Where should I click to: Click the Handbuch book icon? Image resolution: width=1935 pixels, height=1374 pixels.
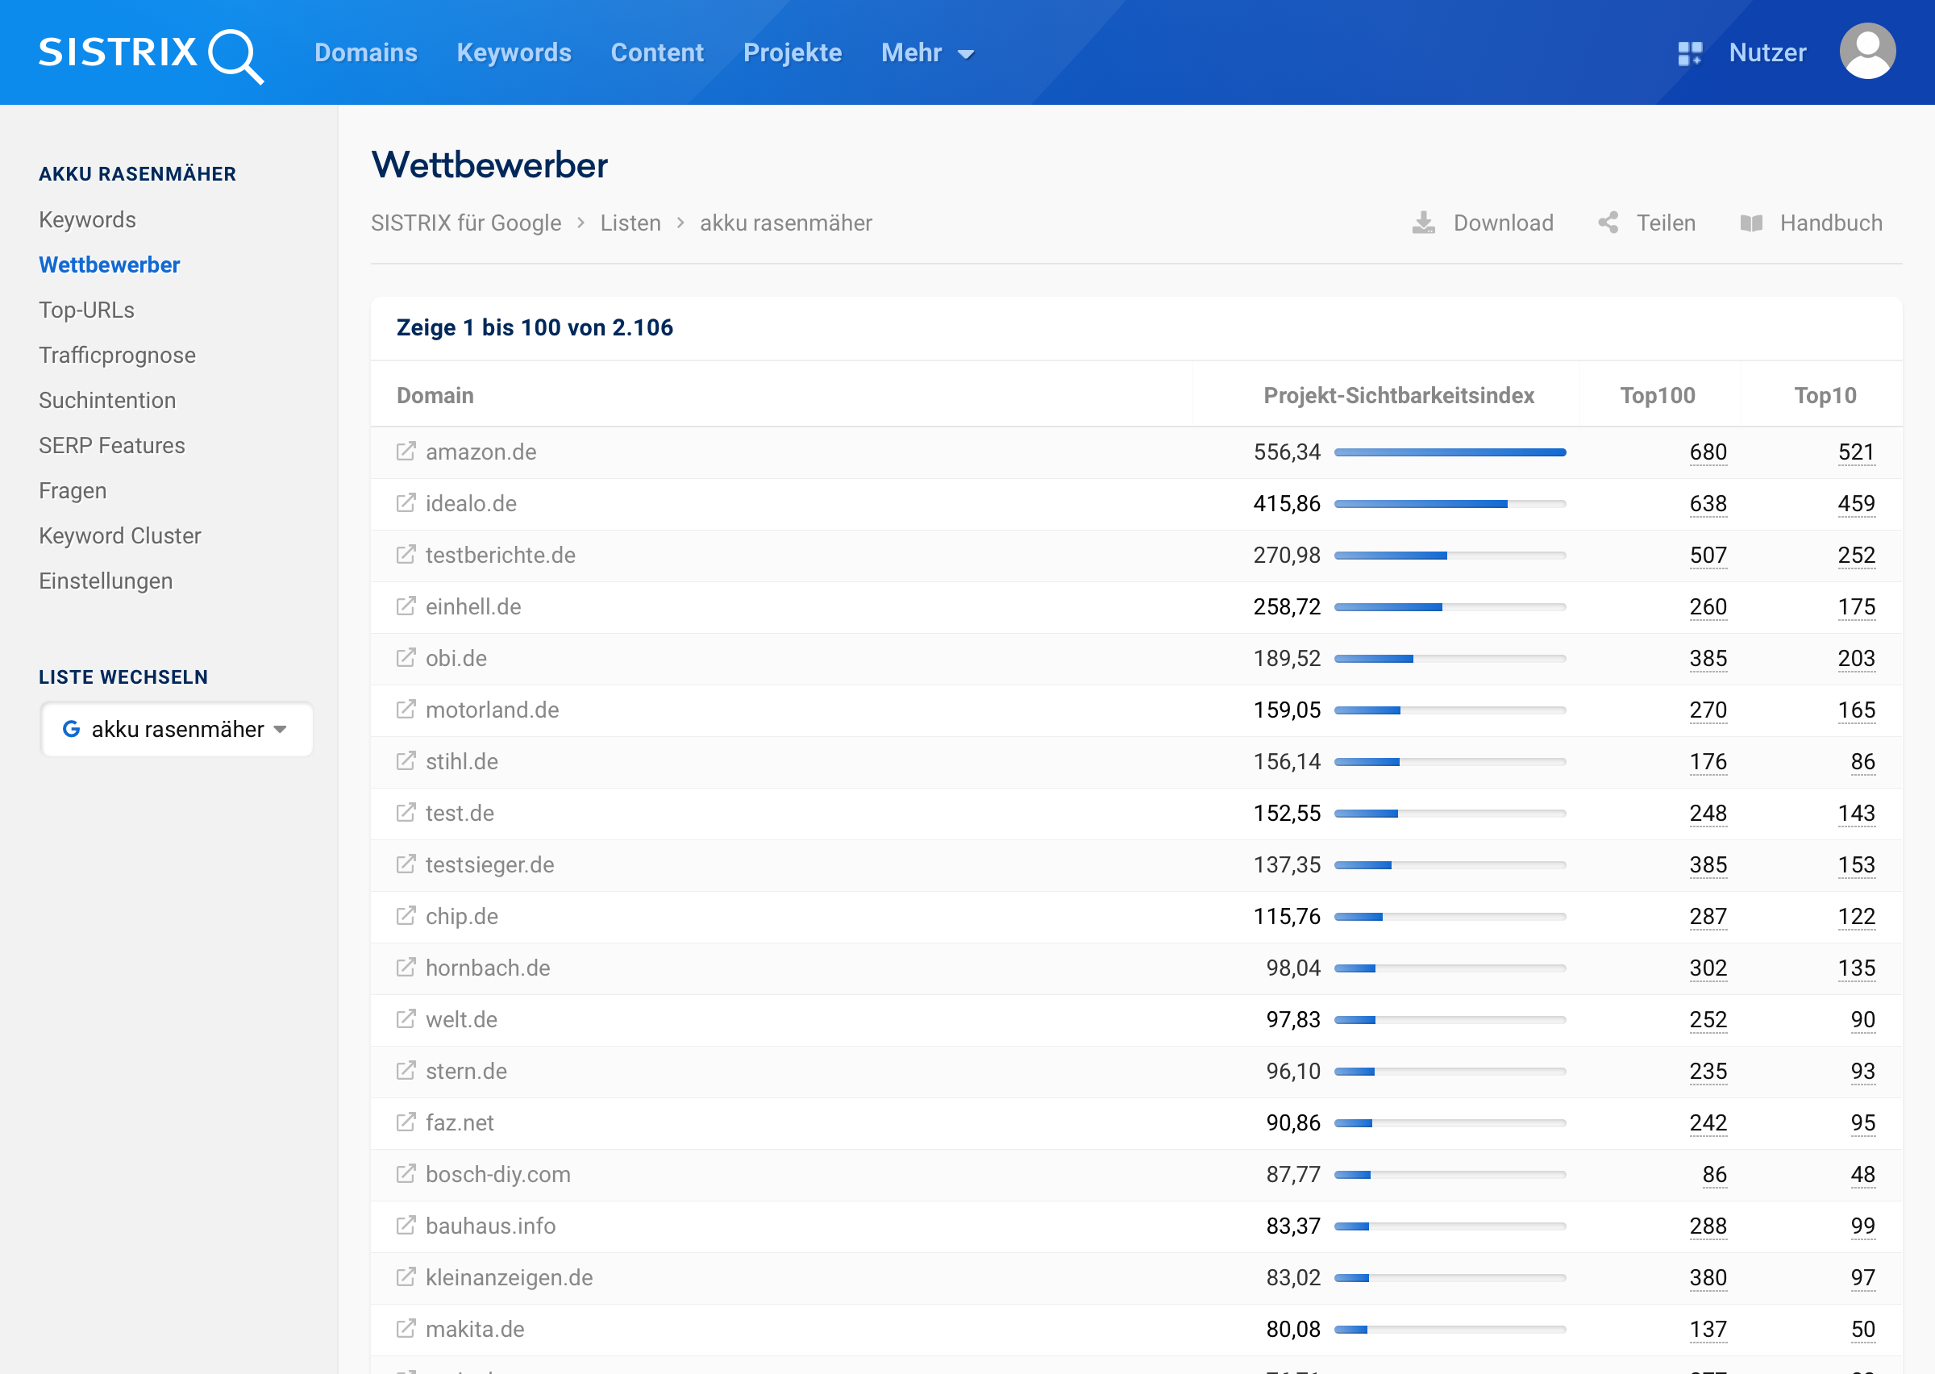pos(1750,223)
